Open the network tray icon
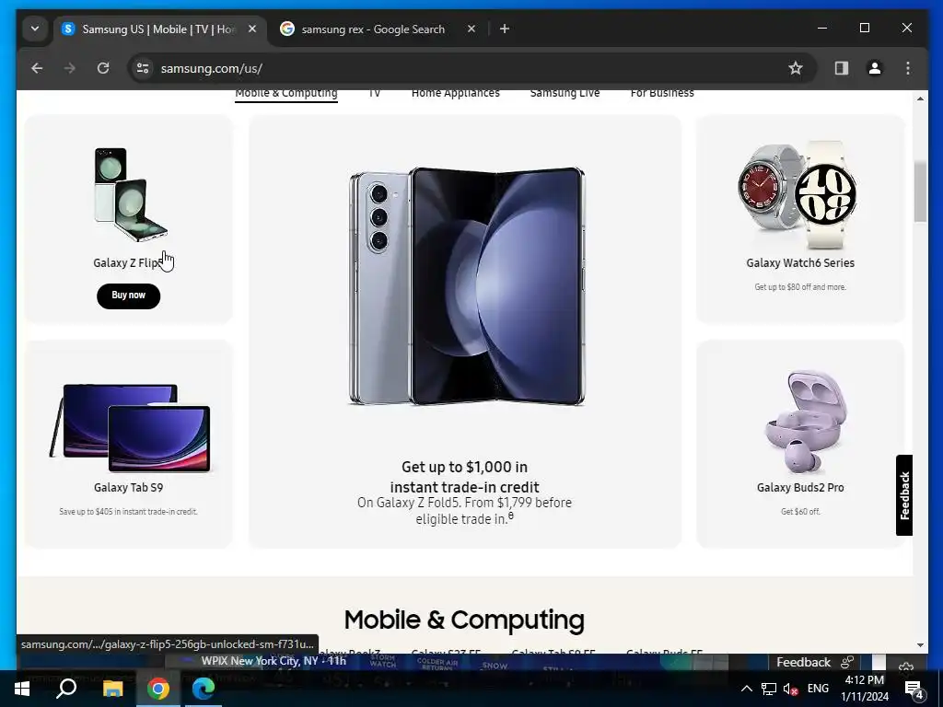Viewport: 943px width, 707px height. coord(769,689)
